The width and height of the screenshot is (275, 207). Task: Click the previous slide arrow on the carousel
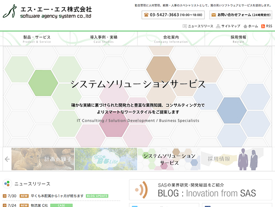(7, 159)
